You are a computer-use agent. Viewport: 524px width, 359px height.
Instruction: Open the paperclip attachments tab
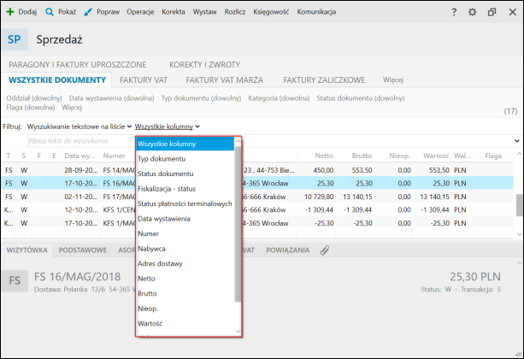(x=324, y=250)
